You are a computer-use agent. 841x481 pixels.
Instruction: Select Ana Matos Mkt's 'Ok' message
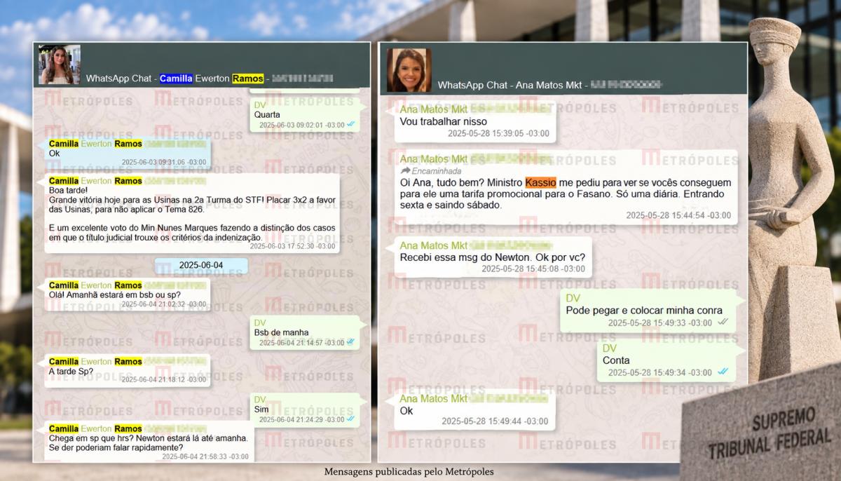pos(474,409)
